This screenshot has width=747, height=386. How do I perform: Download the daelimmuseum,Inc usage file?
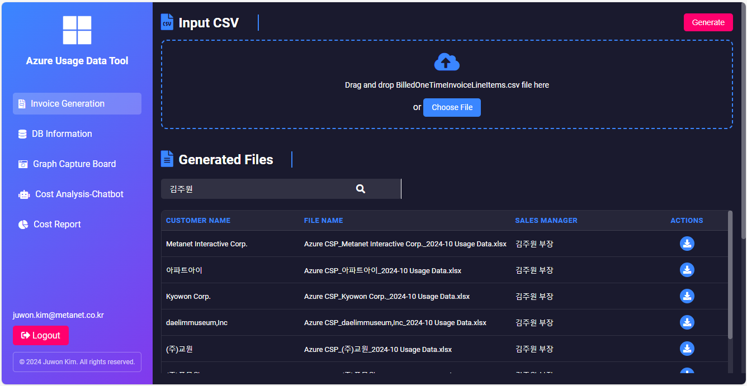(687, 322)
